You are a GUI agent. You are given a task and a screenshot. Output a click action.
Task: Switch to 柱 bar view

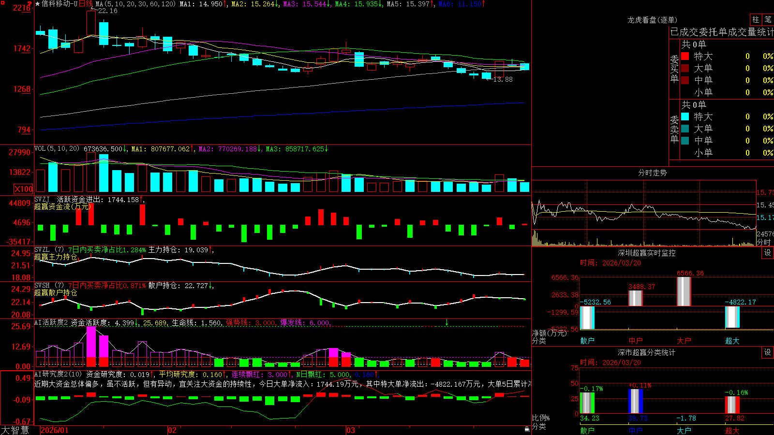coord(756,19)
